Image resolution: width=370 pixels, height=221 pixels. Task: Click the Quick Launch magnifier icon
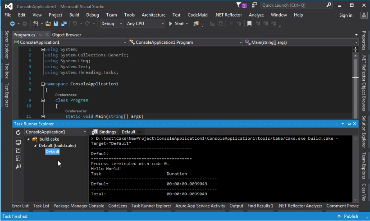pyautogui.click(x=329, y=5)
